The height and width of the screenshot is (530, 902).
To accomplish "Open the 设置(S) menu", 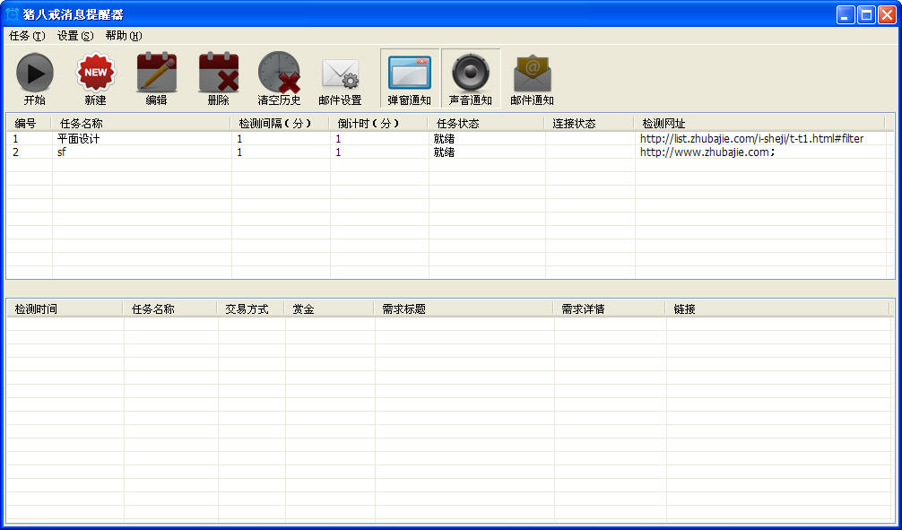I will (x=75, y=36).
